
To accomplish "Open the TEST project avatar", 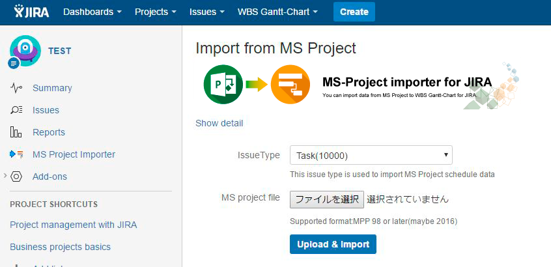I will pyautogui.click(x=25, y=51).
